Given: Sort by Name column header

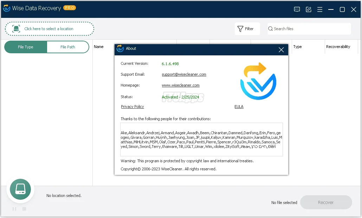Looking at the screenshot, I should coord(98,47).
